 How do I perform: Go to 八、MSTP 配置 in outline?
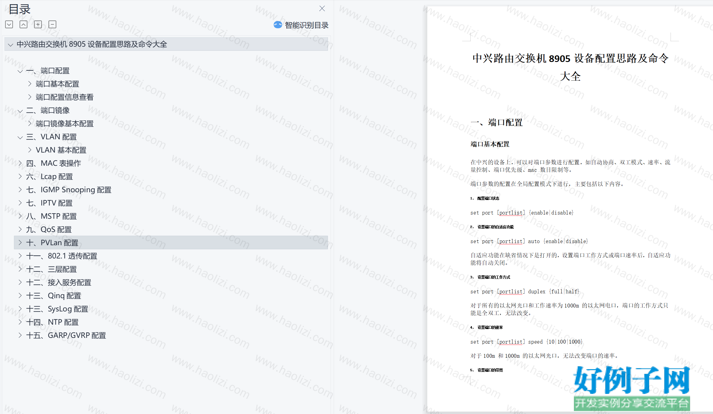click(51, 216)
